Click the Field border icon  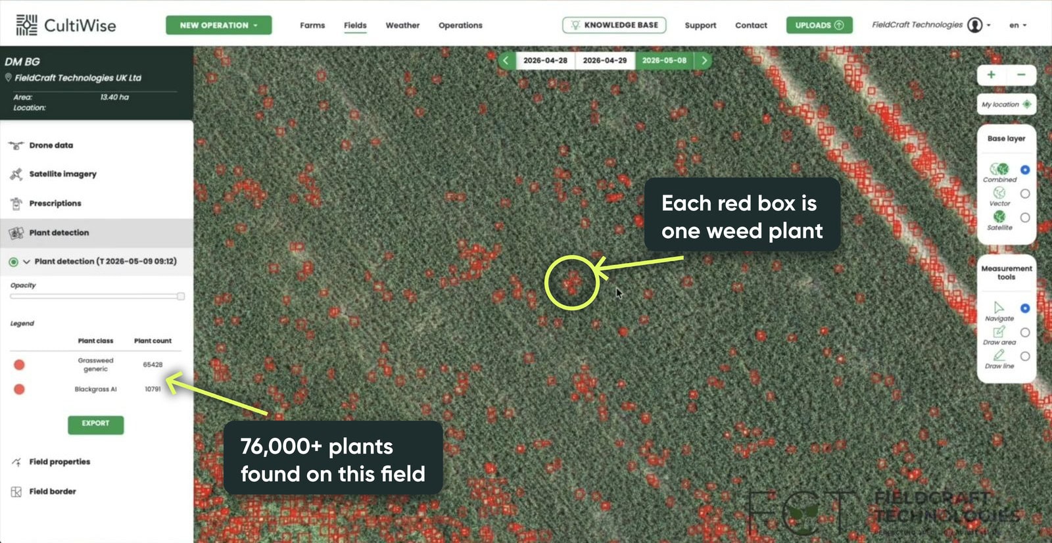pyautogui.click(x=16, y=492)
